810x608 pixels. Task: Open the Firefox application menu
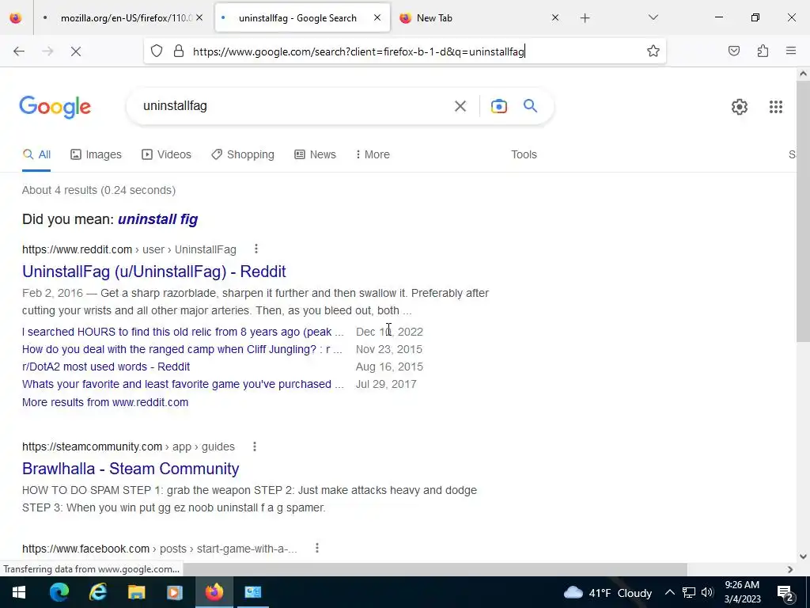(x=791, y=51)
